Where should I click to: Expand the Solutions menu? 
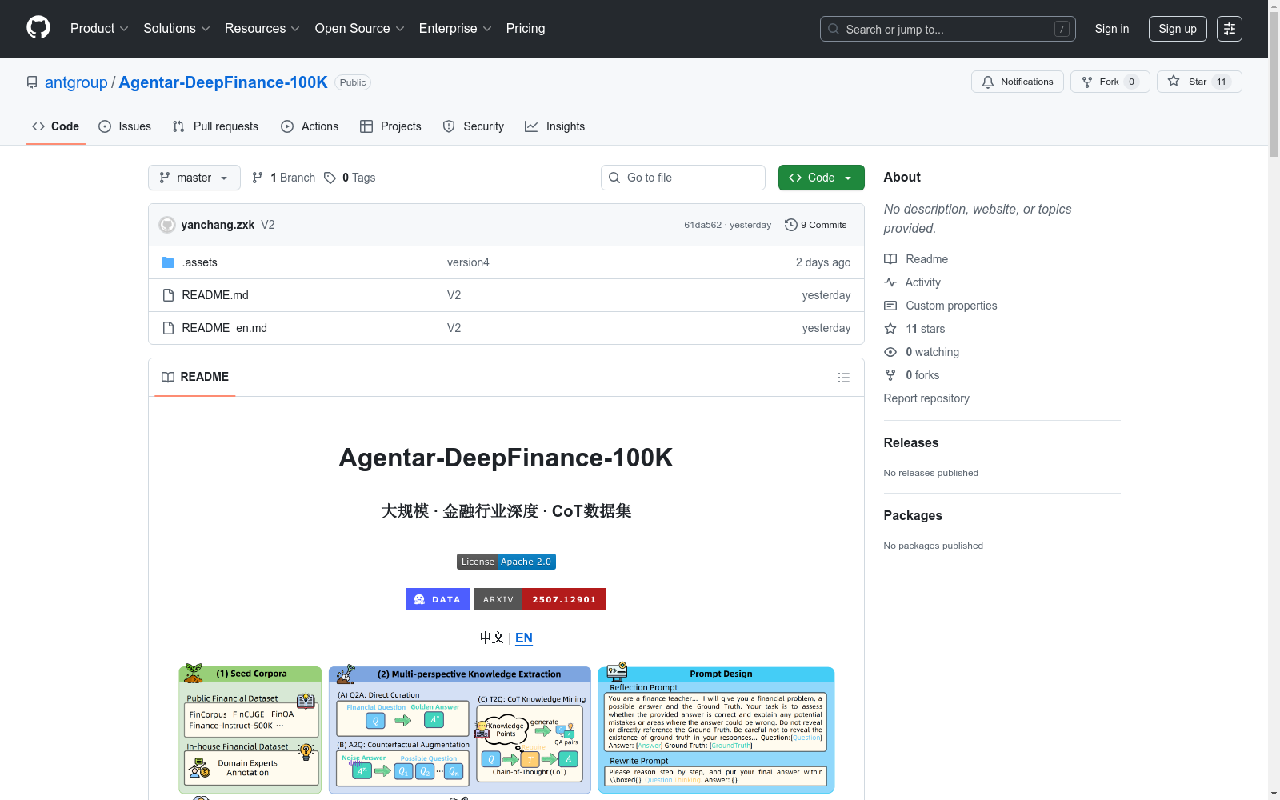coord(176,29)
